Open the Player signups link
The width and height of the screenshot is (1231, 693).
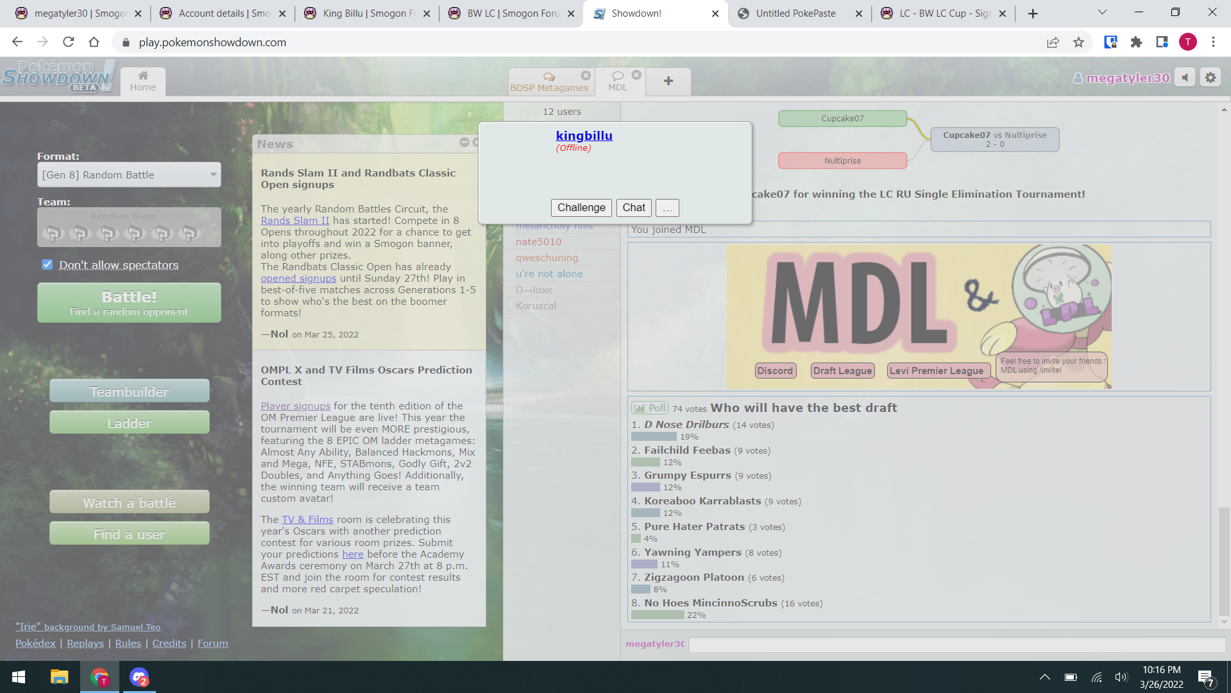[295, 406]
